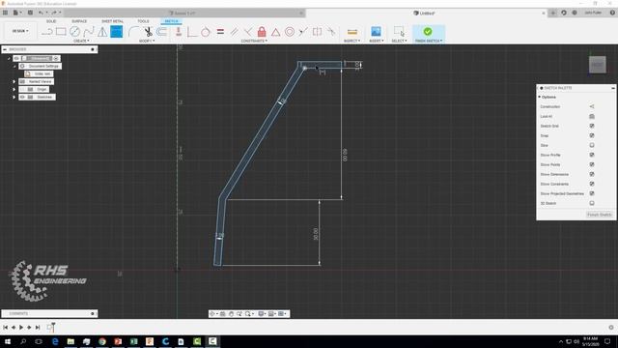Image resolution: width=618 pixels, height=348 pixels.
Task: Click the green Finish Sketch checkmark
Action: coord(428,31)
